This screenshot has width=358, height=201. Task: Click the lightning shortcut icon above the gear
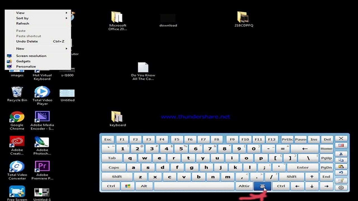click(341, 180)
